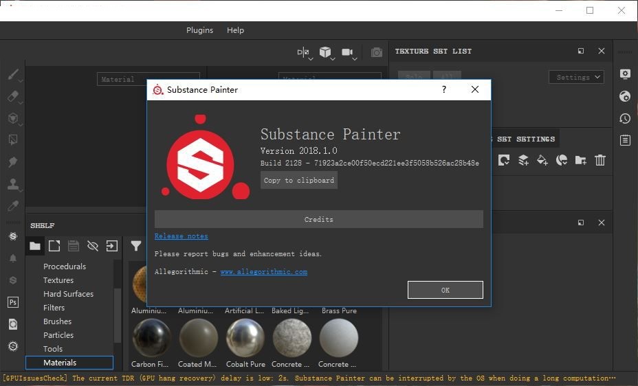The image size is (638, 386).
Task: Click the shelf folder icon
Action: pyautogui.click(x=35, y=246)
